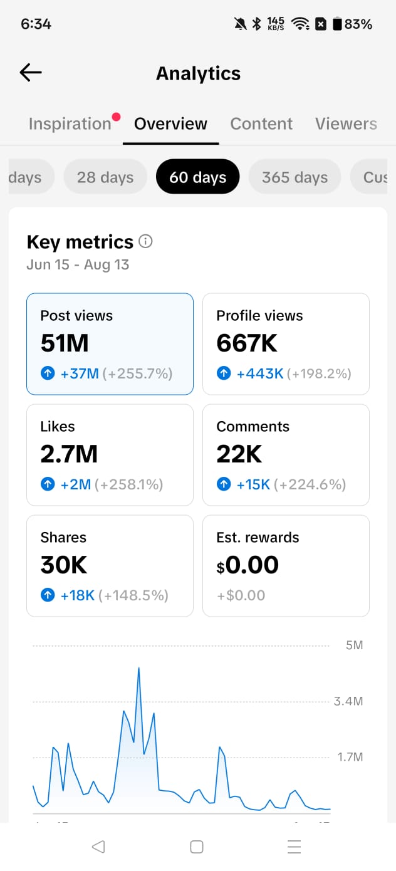Tap the muted notifications bell icon
Screen dimensions: 396x871
pos(240,24)
